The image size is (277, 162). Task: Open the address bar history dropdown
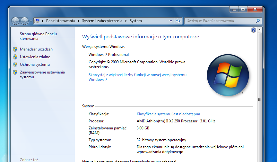click(171, 21)
